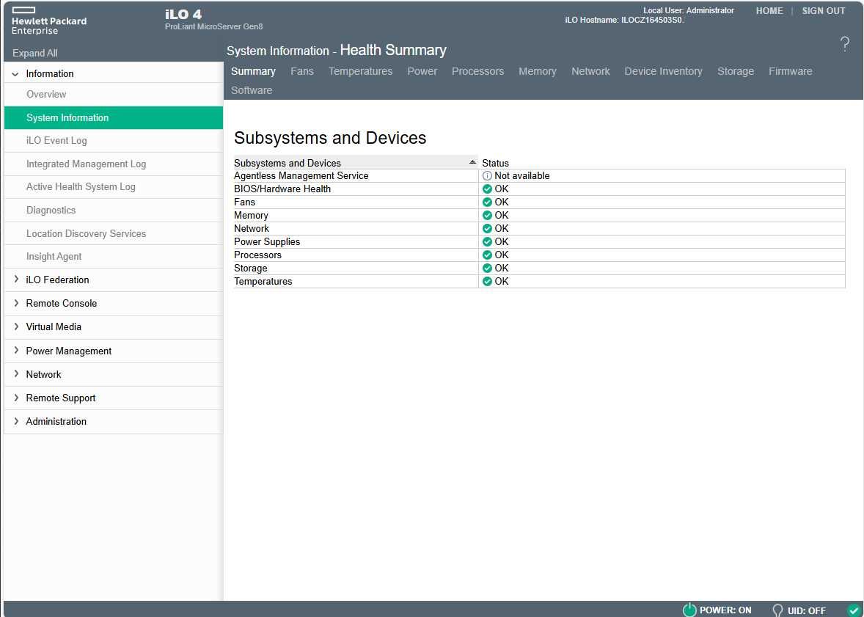The image size is (864, 617).
Task: Open the iLO Event Log
Action: (114, 141)
